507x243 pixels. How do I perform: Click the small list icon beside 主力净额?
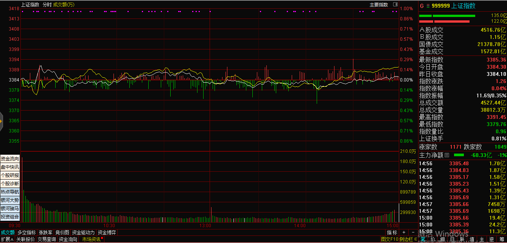pos(446,155)
